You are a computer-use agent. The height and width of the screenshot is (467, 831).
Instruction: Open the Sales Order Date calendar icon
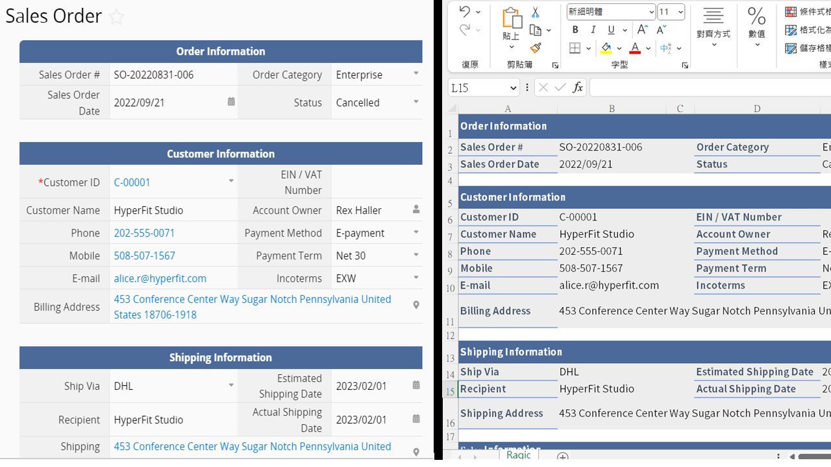click(231, 102)
